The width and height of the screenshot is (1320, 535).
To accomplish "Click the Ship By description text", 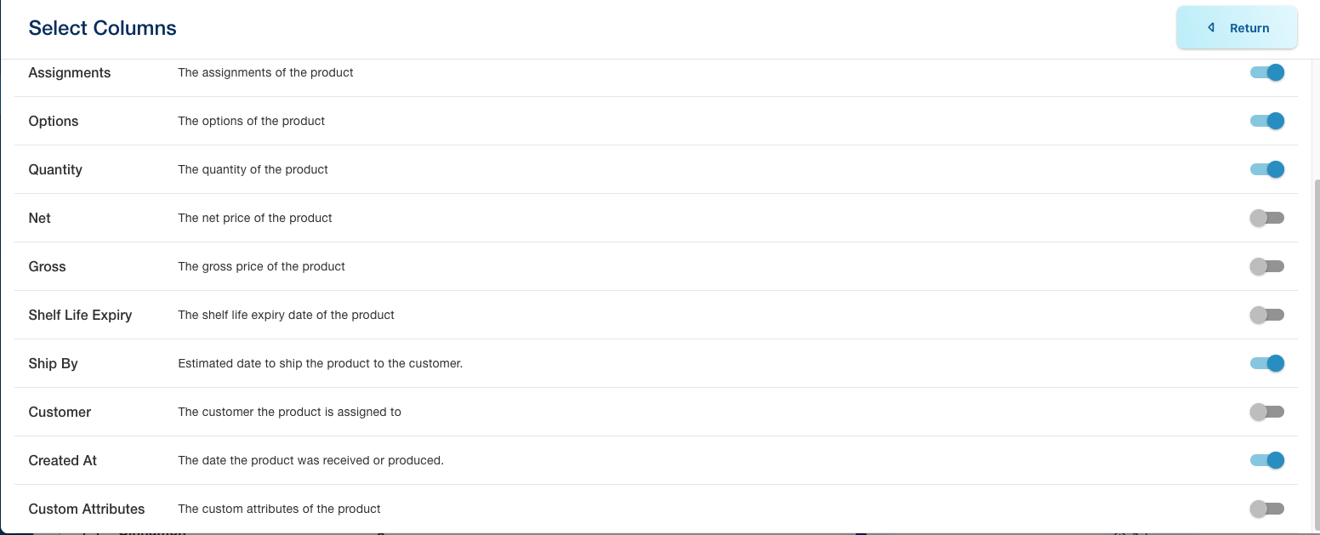I will coord(320,364).
